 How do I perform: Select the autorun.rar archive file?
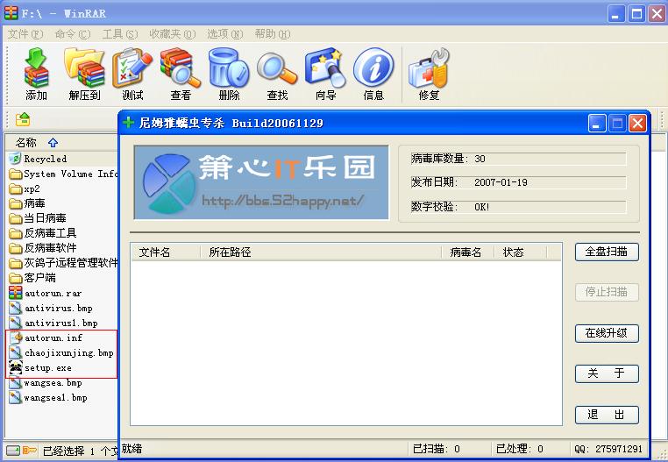coord(46,293)
